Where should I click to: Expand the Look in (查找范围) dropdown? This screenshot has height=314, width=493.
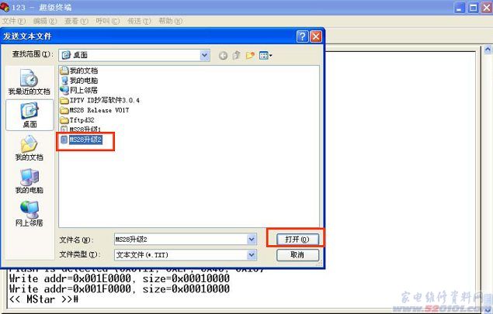(205, 55)
